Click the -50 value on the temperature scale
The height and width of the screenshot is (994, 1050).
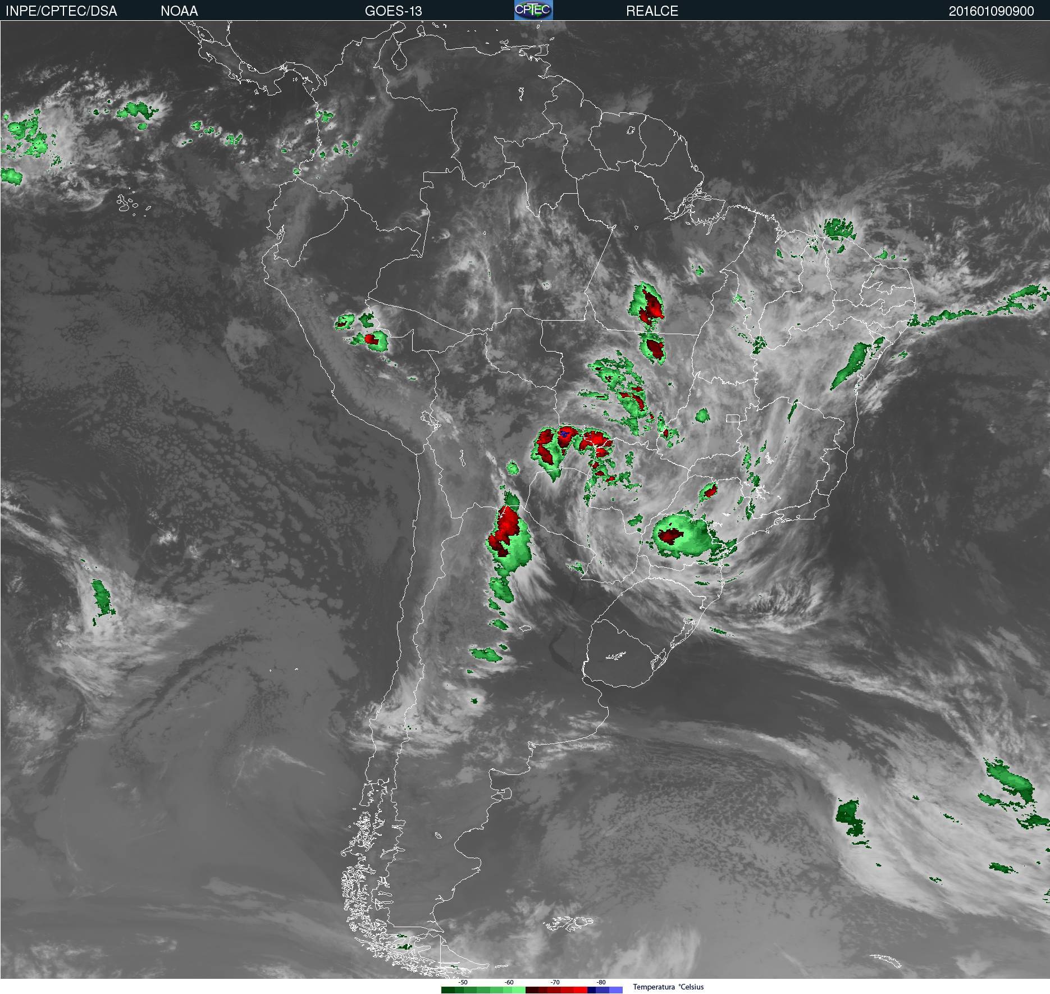[x=463, y=982]
